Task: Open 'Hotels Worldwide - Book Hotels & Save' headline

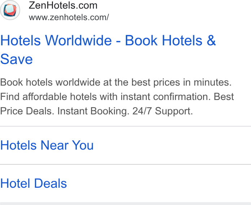Action: pyautogui.click(x=108, y=50)
